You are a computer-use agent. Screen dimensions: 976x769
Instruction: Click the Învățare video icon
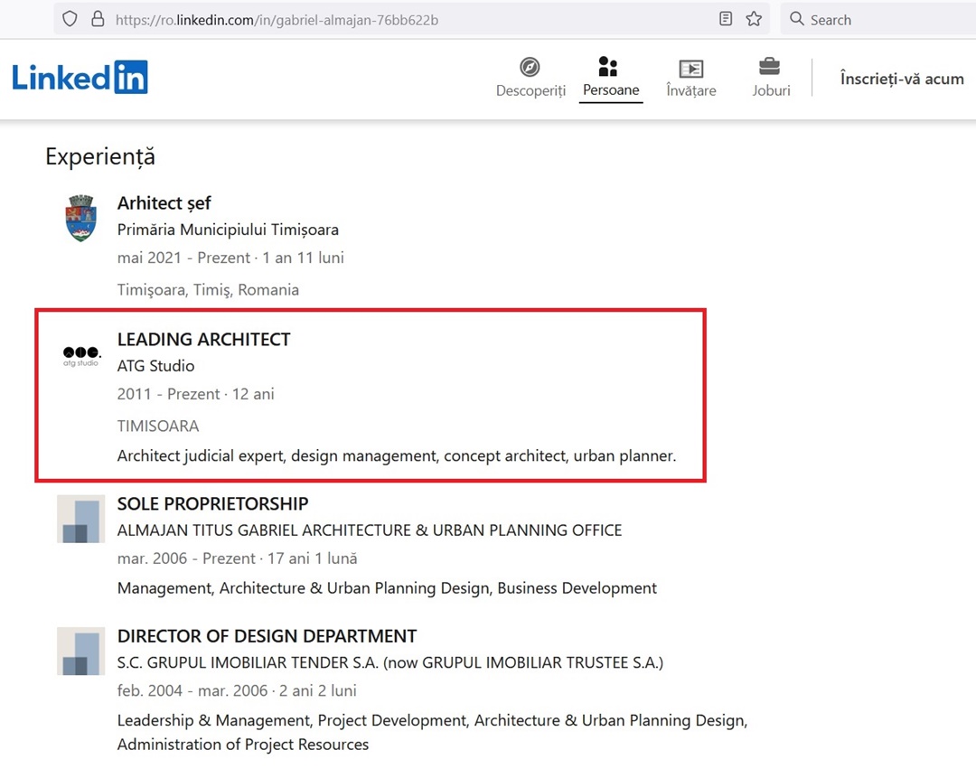pos(691,68)
